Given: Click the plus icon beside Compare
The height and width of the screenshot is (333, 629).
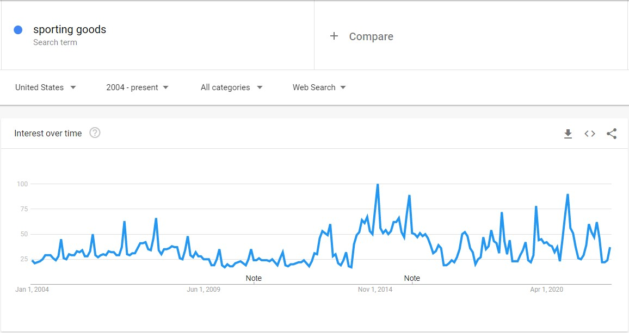Looking at the screenshot, I should (334, 36).
